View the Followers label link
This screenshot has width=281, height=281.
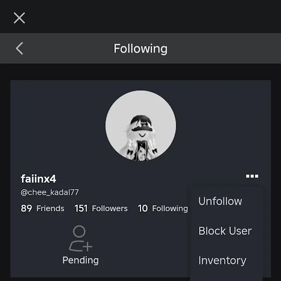coord(110,208)
